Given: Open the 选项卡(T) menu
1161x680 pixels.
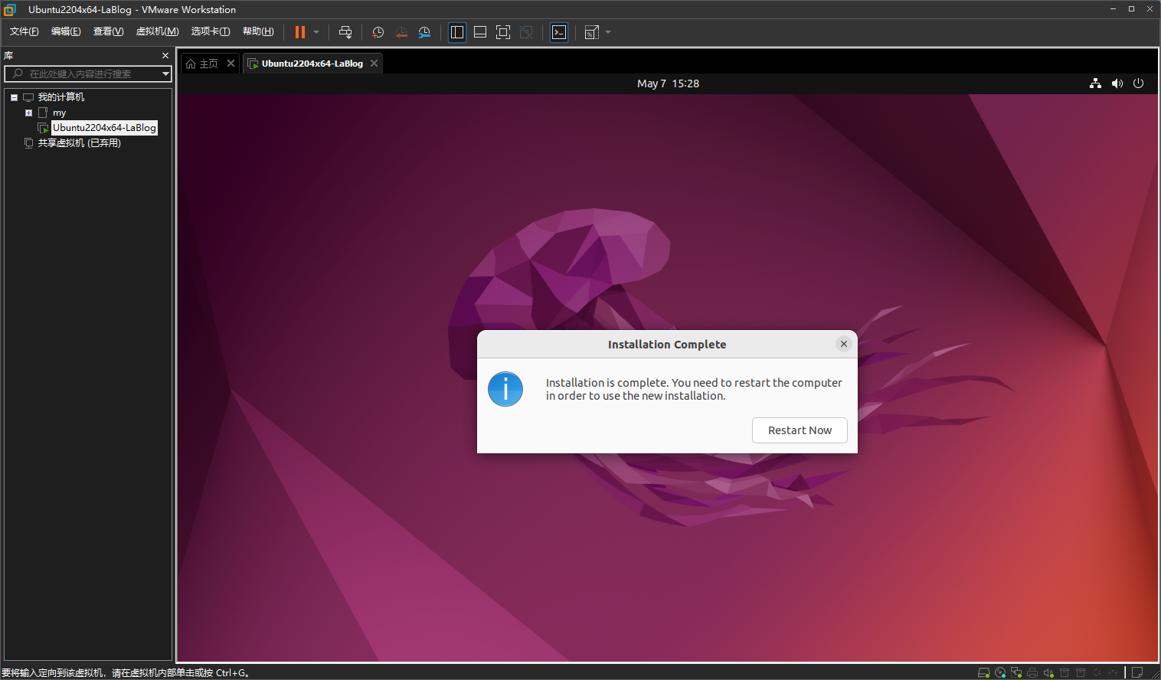Looking at the screenshot, I should click(211, 31).
